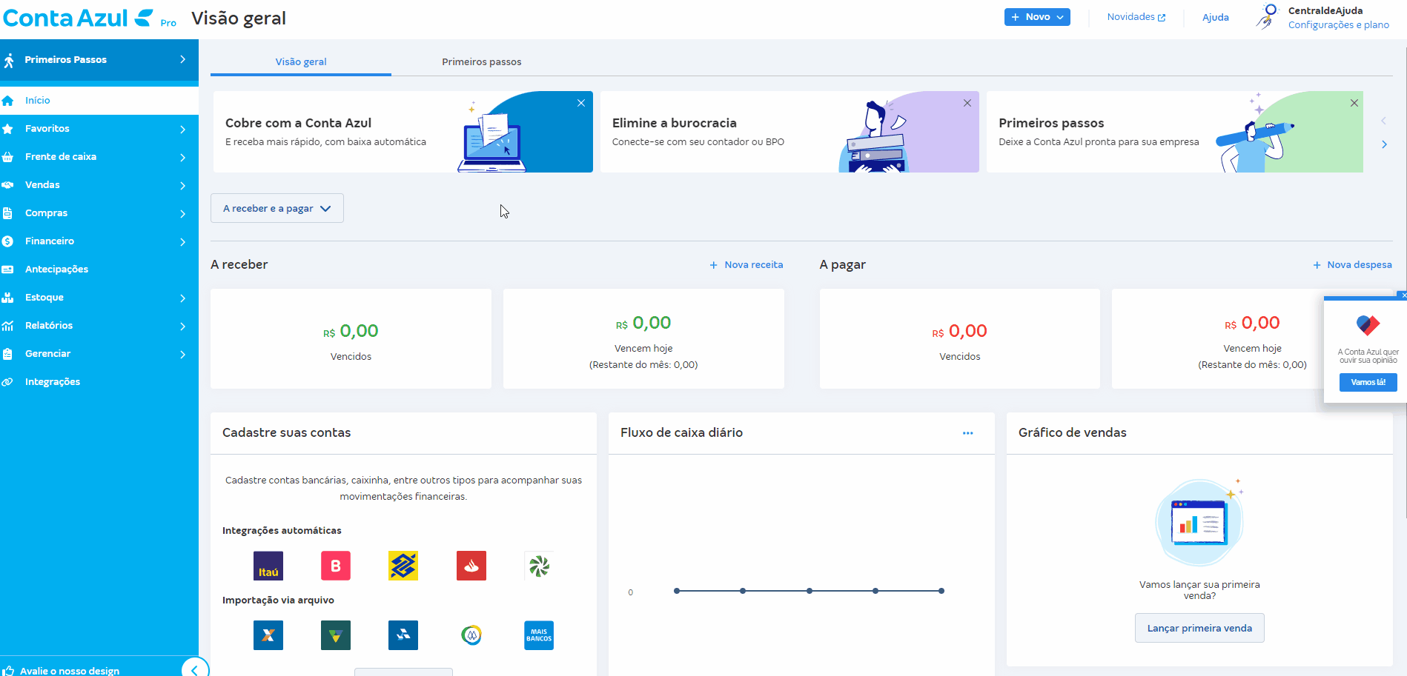Click the Vamos lá! survey button
This screenshot has height=676, width=1407.
(1368, 382)
